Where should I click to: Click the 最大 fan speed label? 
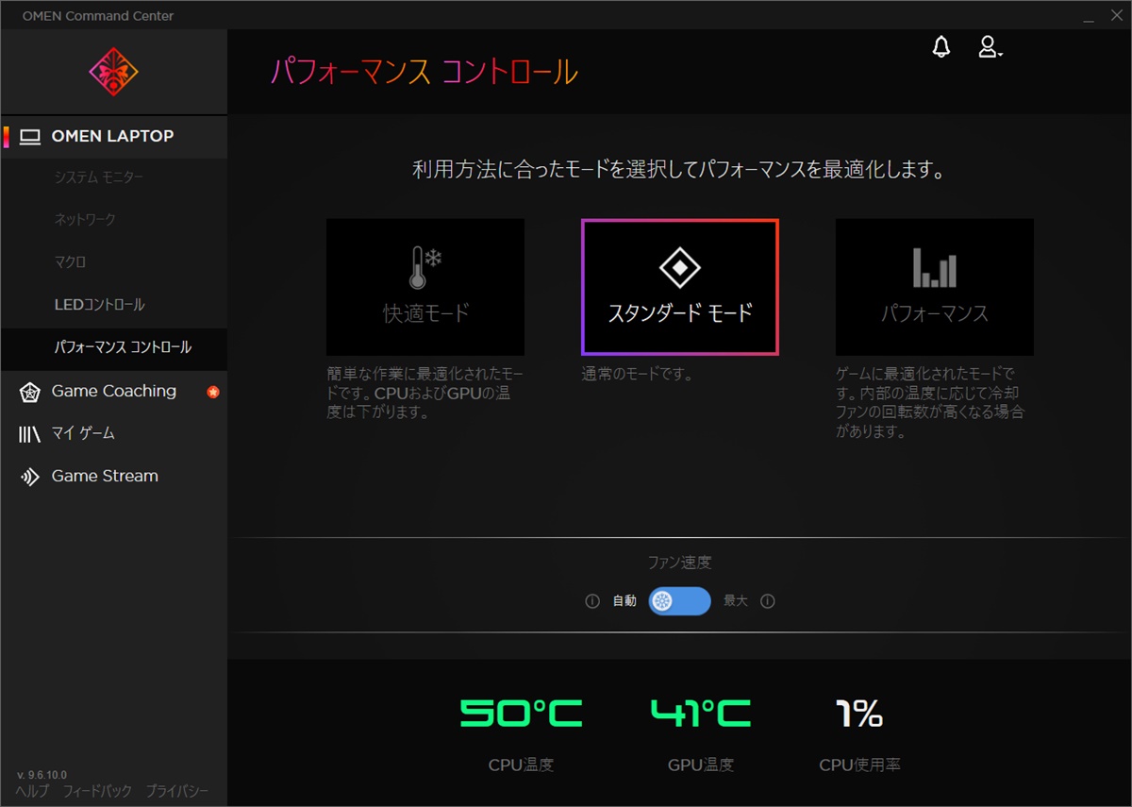[736, 601]
